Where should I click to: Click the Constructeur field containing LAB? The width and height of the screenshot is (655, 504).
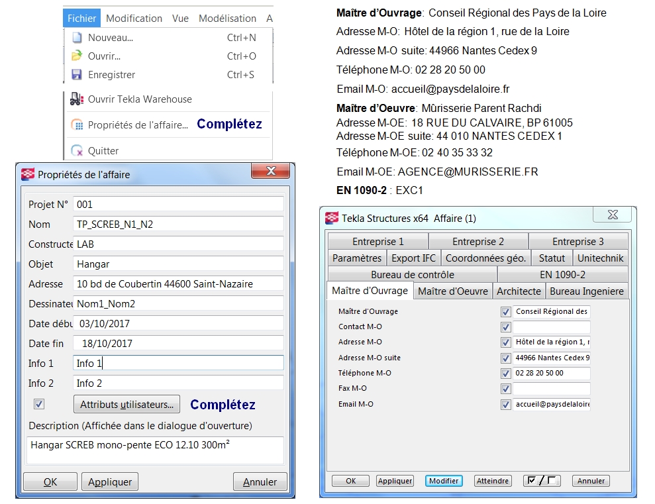point(178,244)
